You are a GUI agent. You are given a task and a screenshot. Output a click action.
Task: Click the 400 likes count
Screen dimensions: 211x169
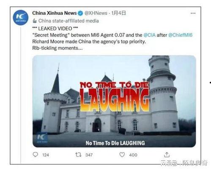pos(133,155)
